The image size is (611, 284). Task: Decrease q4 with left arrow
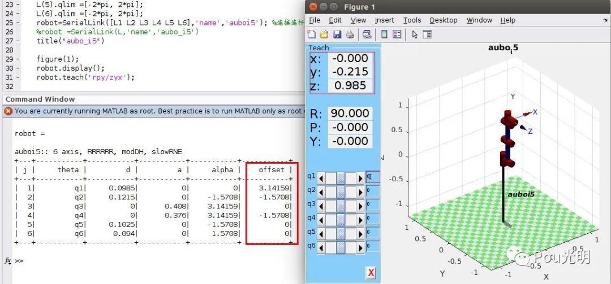[321, 219]
